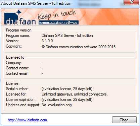Click the 'Program name:' label
140x126 pixels.
coord(18,36)
